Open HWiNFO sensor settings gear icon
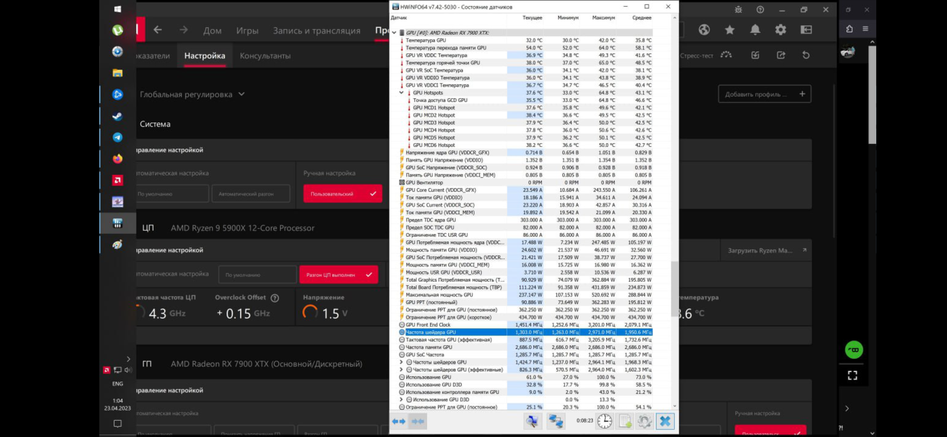 (x=644, y=421)
